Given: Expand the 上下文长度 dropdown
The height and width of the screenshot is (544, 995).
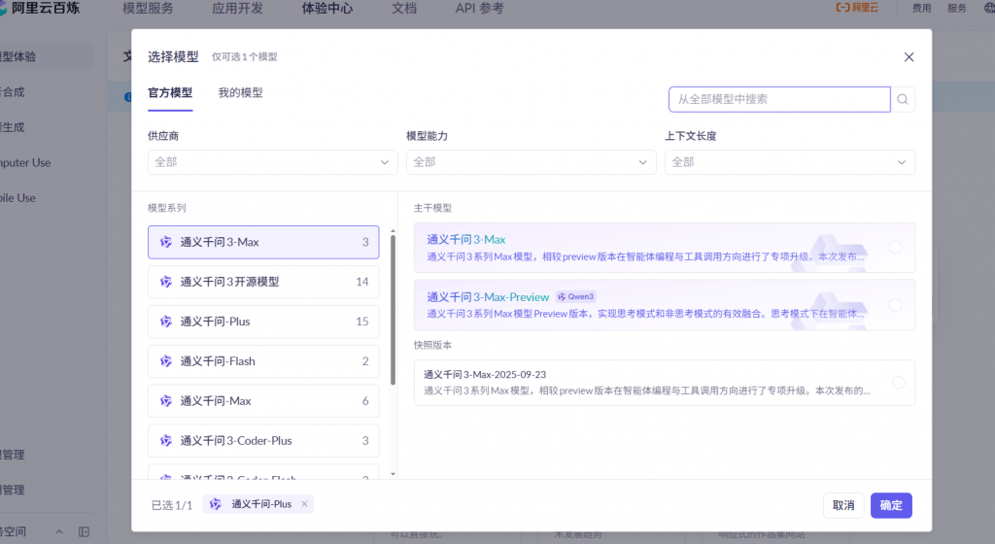Looking at the screenshot, I should [x=789, y=162].
